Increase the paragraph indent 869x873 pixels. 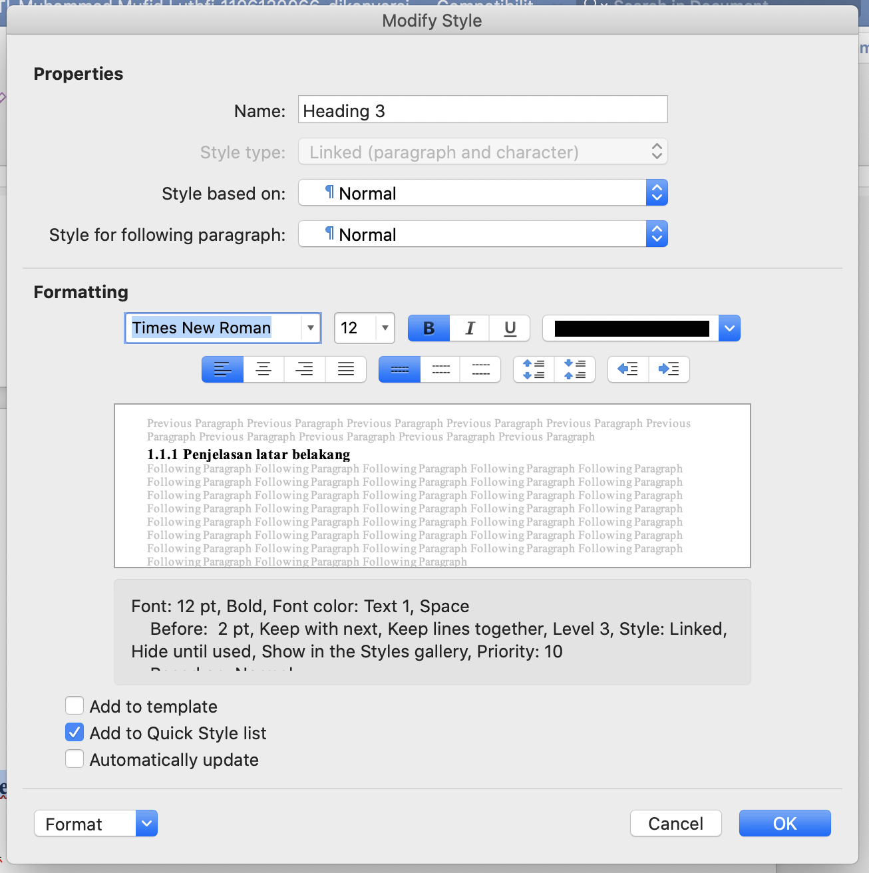click(x=669, y=369)
